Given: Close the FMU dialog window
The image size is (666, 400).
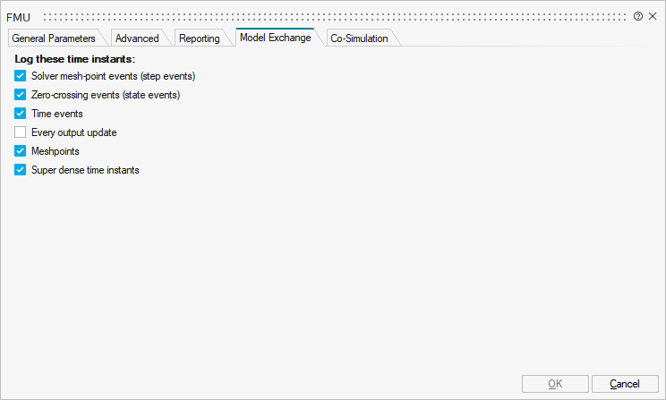Looking at the screenshot, I should click(x=653, y=17).
